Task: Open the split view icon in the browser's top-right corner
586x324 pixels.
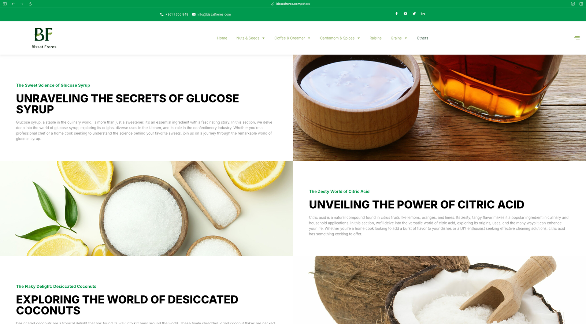Action: [x=581, y=4]
